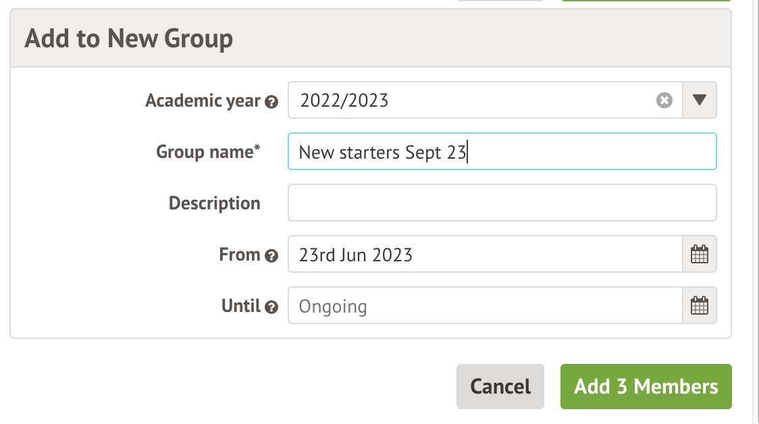759x424 pixels.
Task: Focus the empty Description input field
Action: [502, 203]
